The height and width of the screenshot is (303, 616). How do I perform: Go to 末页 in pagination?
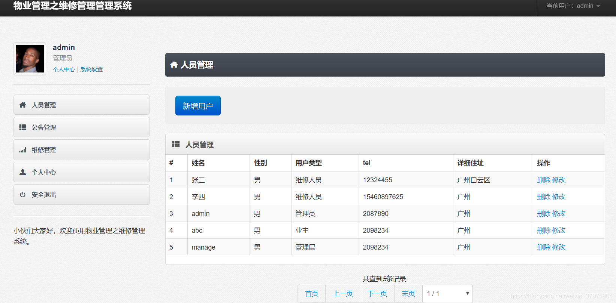click(x=408, y=294)
